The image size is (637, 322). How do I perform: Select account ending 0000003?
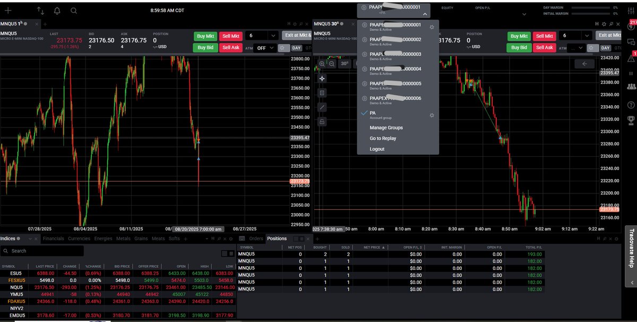[x=398, y=56]
